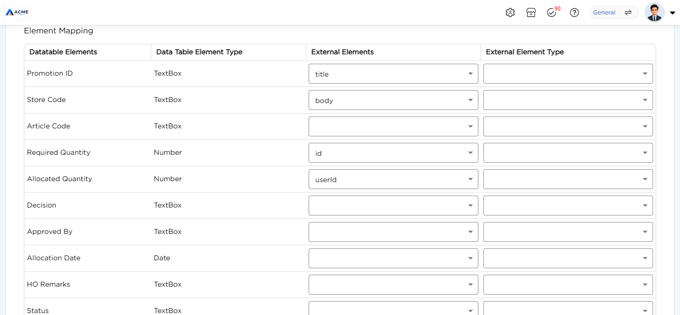Open External Elements dropdown for Allocation Date
This screenshot has width=680, height=315.
[393, 258]
